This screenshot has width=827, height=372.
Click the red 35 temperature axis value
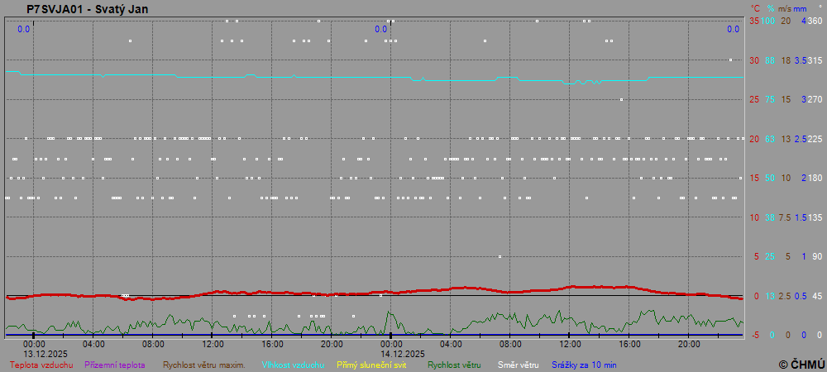(x=753, y=21)
